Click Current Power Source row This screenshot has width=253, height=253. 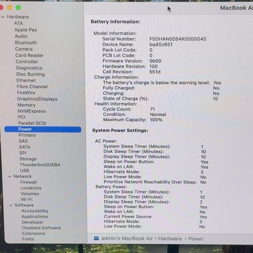point(156,217)
